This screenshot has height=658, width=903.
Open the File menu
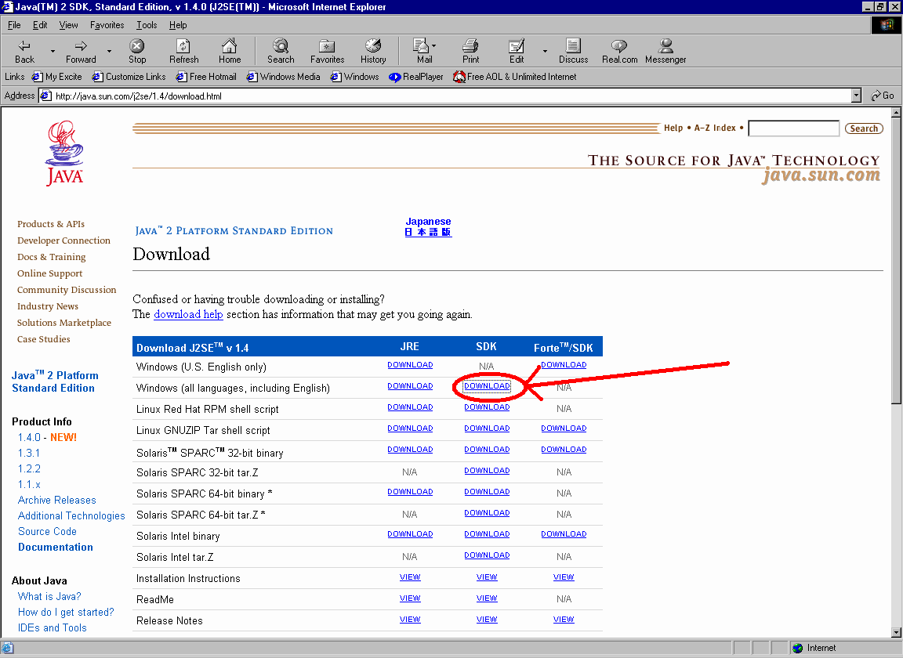pyautogui.click(x=14, y=25)
